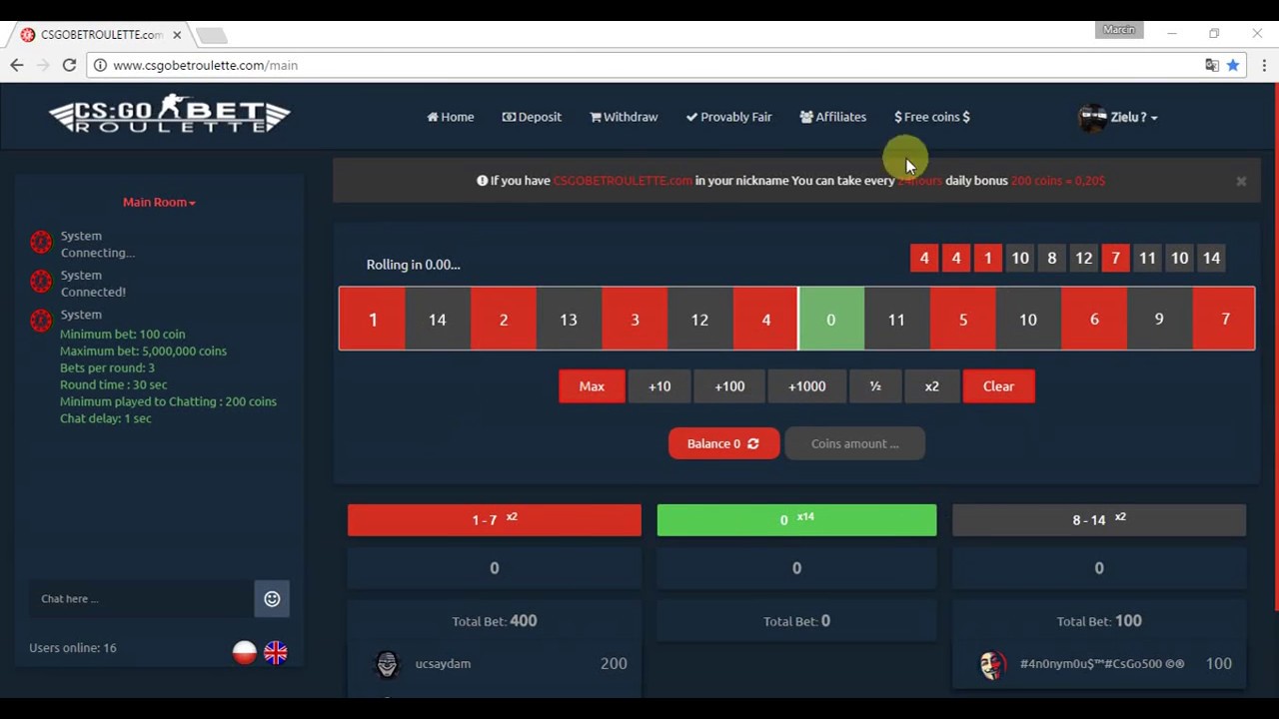Click the green 0 tile on the roulette strip
Screen dimensions: 1279x719
(830, 320)
